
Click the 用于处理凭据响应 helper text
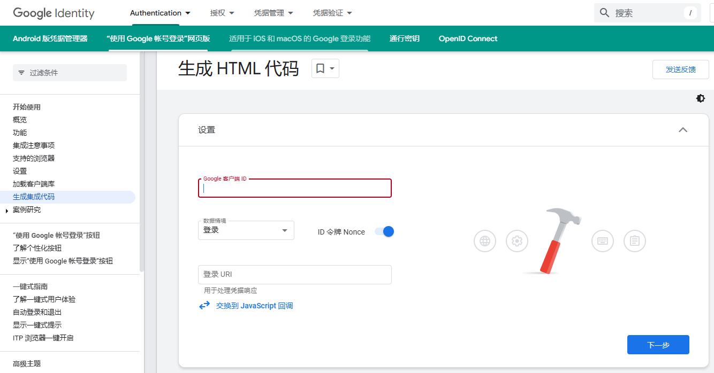tap(231, 291)
